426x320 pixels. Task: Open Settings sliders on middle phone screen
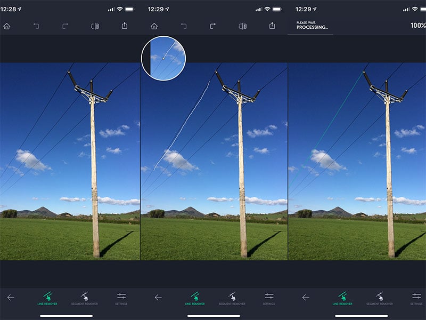269,299
